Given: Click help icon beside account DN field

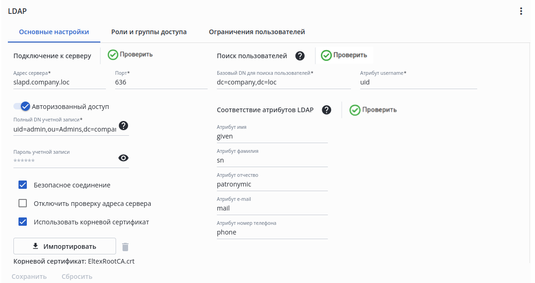Looking at the screenshot, I should (x=123, y=126).
